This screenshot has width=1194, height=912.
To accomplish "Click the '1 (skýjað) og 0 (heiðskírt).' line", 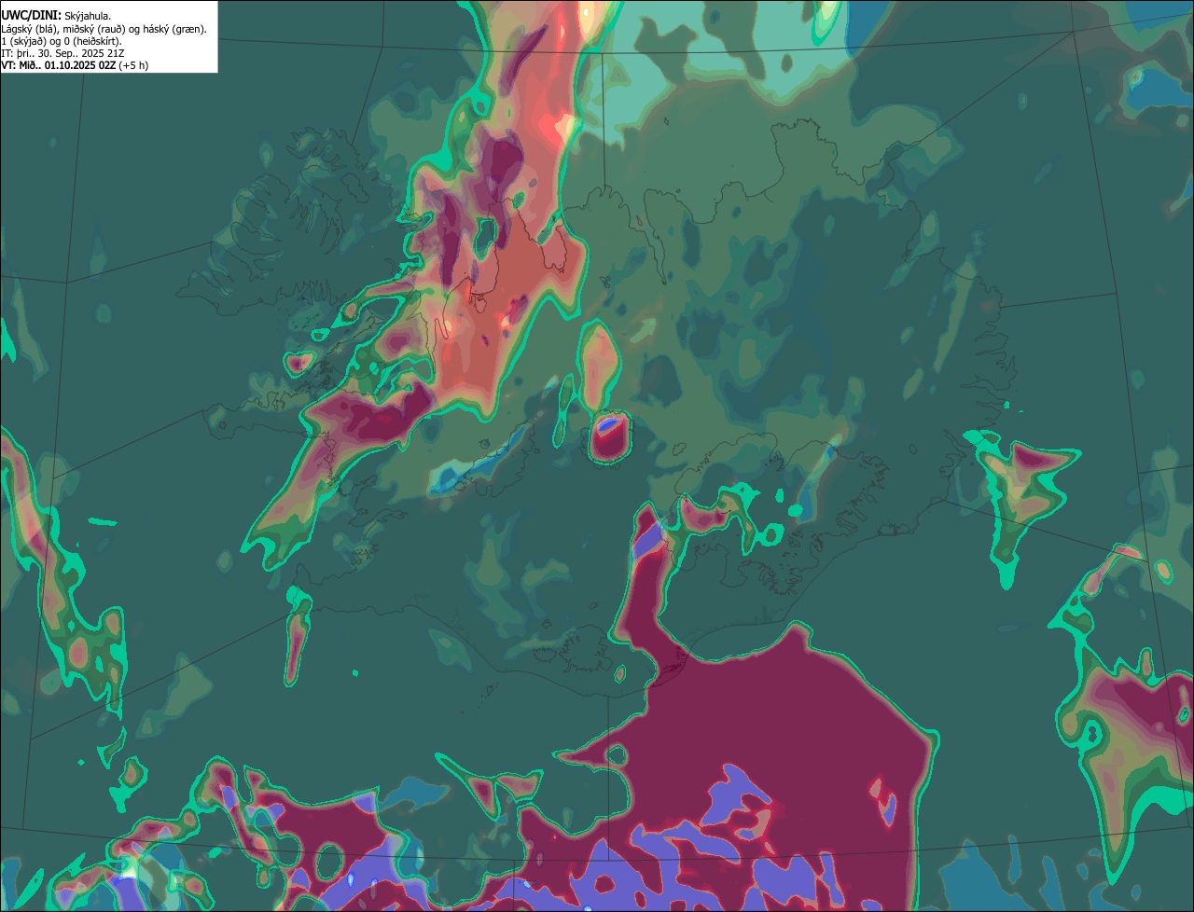I will [x=62, y=41].
